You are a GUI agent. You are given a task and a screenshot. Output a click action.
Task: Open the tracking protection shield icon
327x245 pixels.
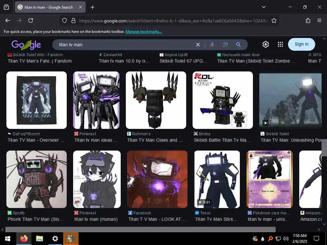click(x=65, y=20)
